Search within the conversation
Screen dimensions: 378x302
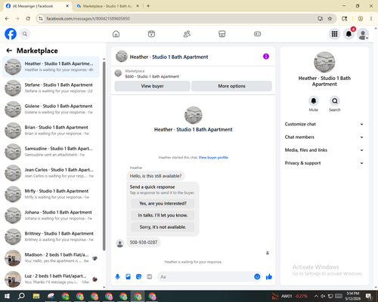pyautogui.click(x=335, y=101)
